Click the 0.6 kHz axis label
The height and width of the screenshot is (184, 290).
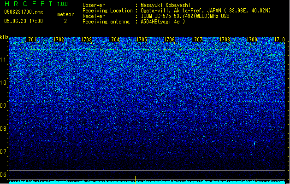click(x=4, y=175)
